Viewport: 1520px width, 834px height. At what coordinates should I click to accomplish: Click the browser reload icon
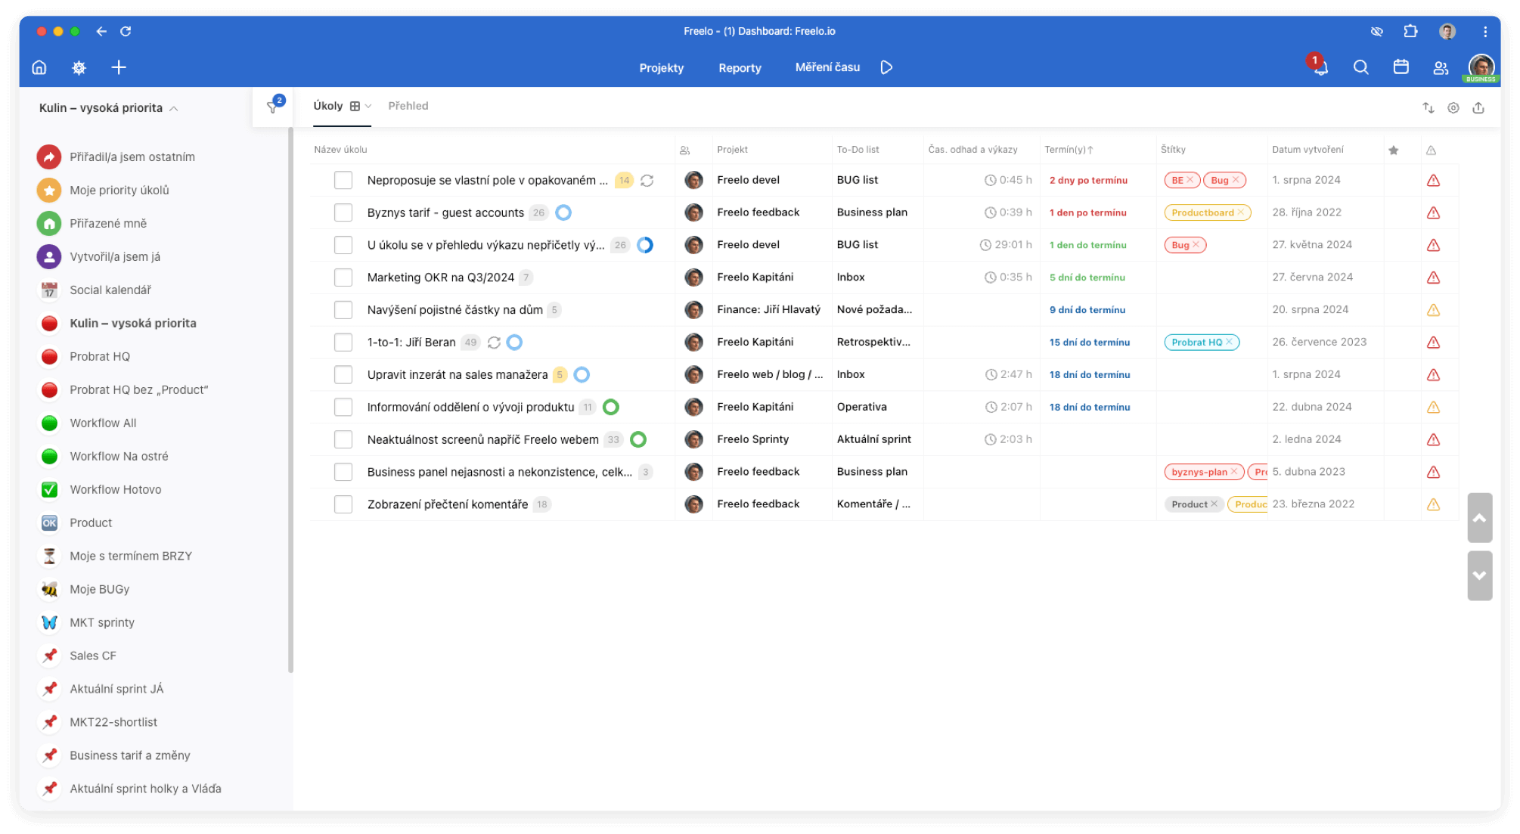click(126, 31)
